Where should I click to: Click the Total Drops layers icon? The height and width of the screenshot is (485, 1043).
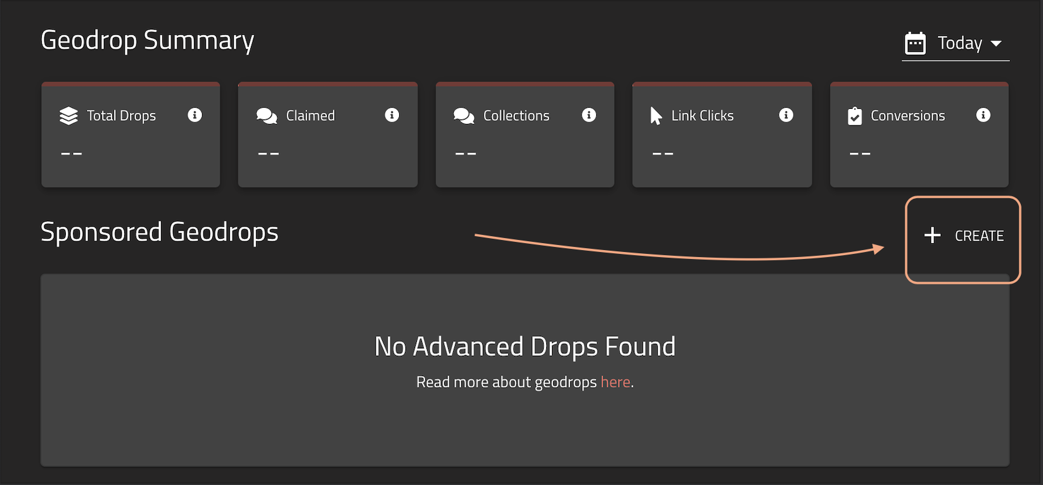tap(68, 116)
